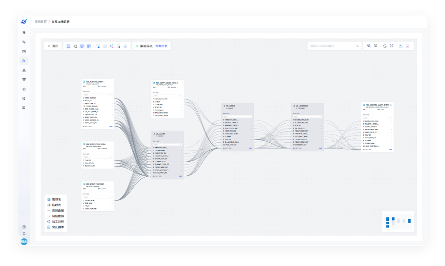Click the main name keyword search box

pyautogui.click(x=334, y=46)
